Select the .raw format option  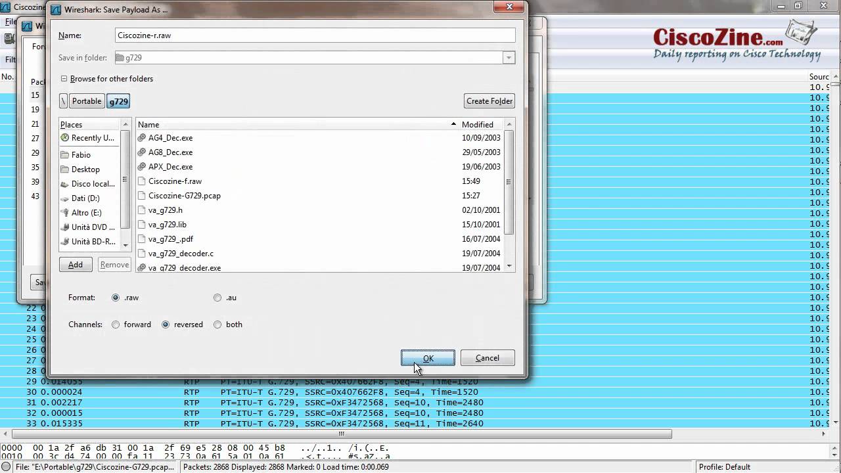point(116,298)
